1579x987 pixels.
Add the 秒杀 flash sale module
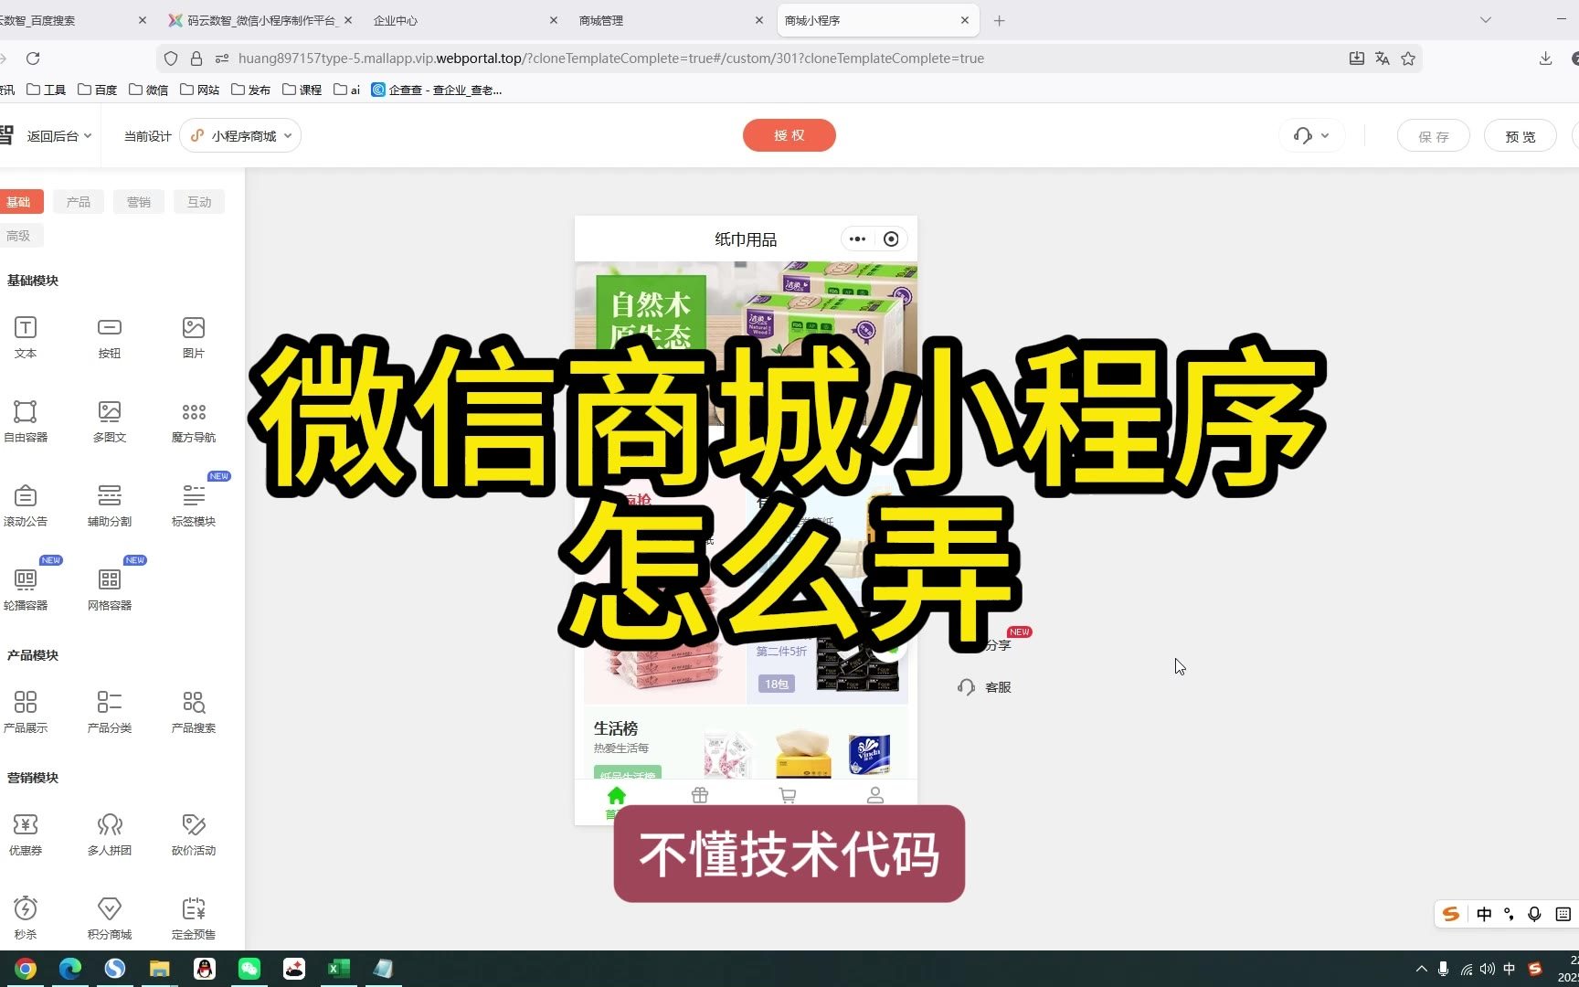point(26,918)
